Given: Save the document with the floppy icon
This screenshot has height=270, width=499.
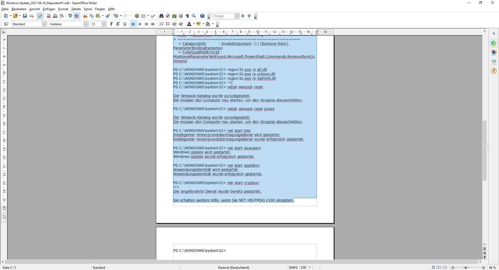Looking at the screenshot, I should [x=25, y=16].
